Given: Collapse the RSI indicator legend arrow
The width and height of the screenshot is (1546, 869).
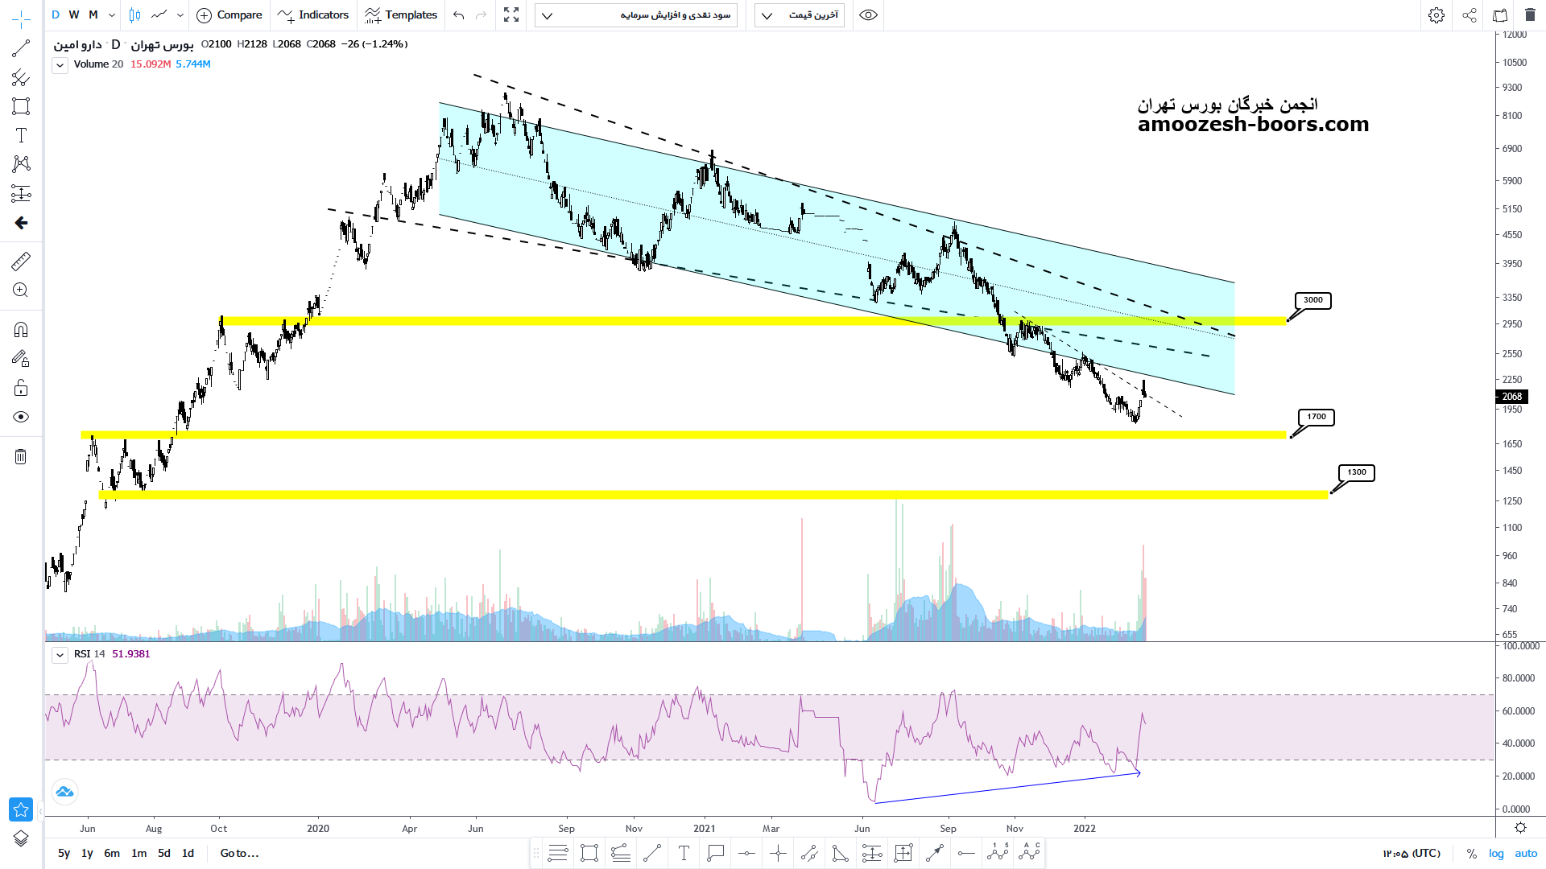Looking at the screenshot, I should point(60,655).
